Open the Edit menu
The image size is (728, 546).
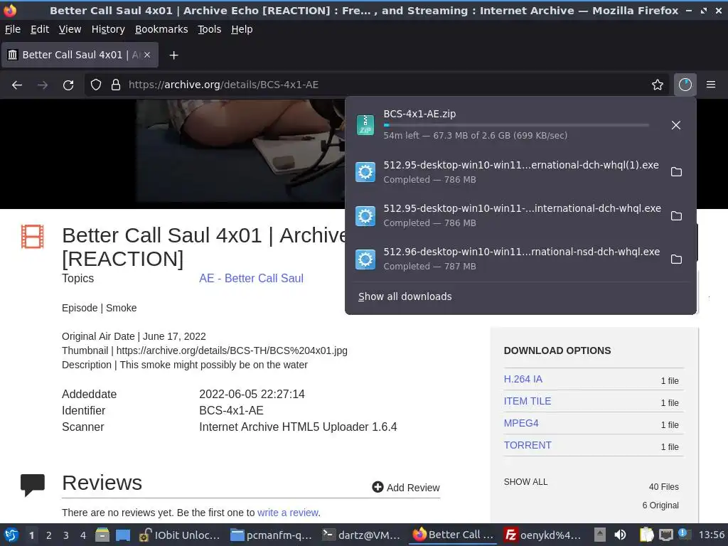[x=40, y=29]
